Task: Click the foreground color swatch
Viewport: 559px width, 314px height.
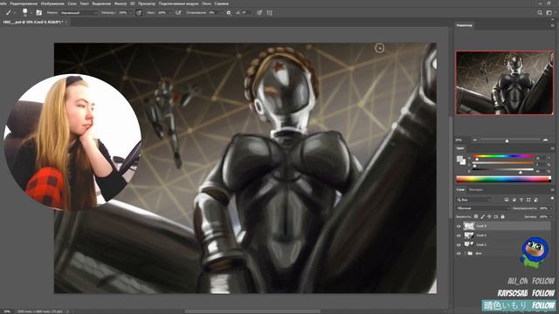Action: [x=459, y=159]
